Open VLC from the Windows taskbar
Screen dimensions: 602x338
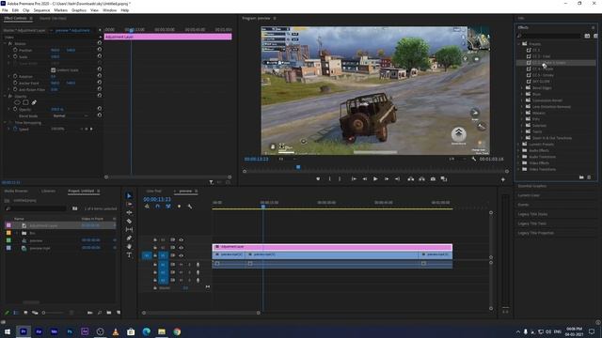[116, 331]
